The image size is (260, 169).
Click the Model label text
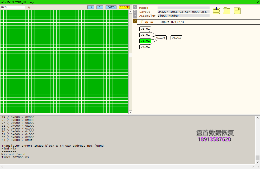[x=144, y=8]
